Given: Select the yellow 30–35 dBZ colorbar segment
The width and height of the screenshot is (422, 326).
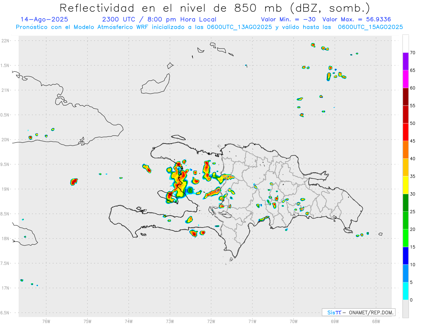Looking at the screenshot, I should pyautogui.click(x=405, y=185).
